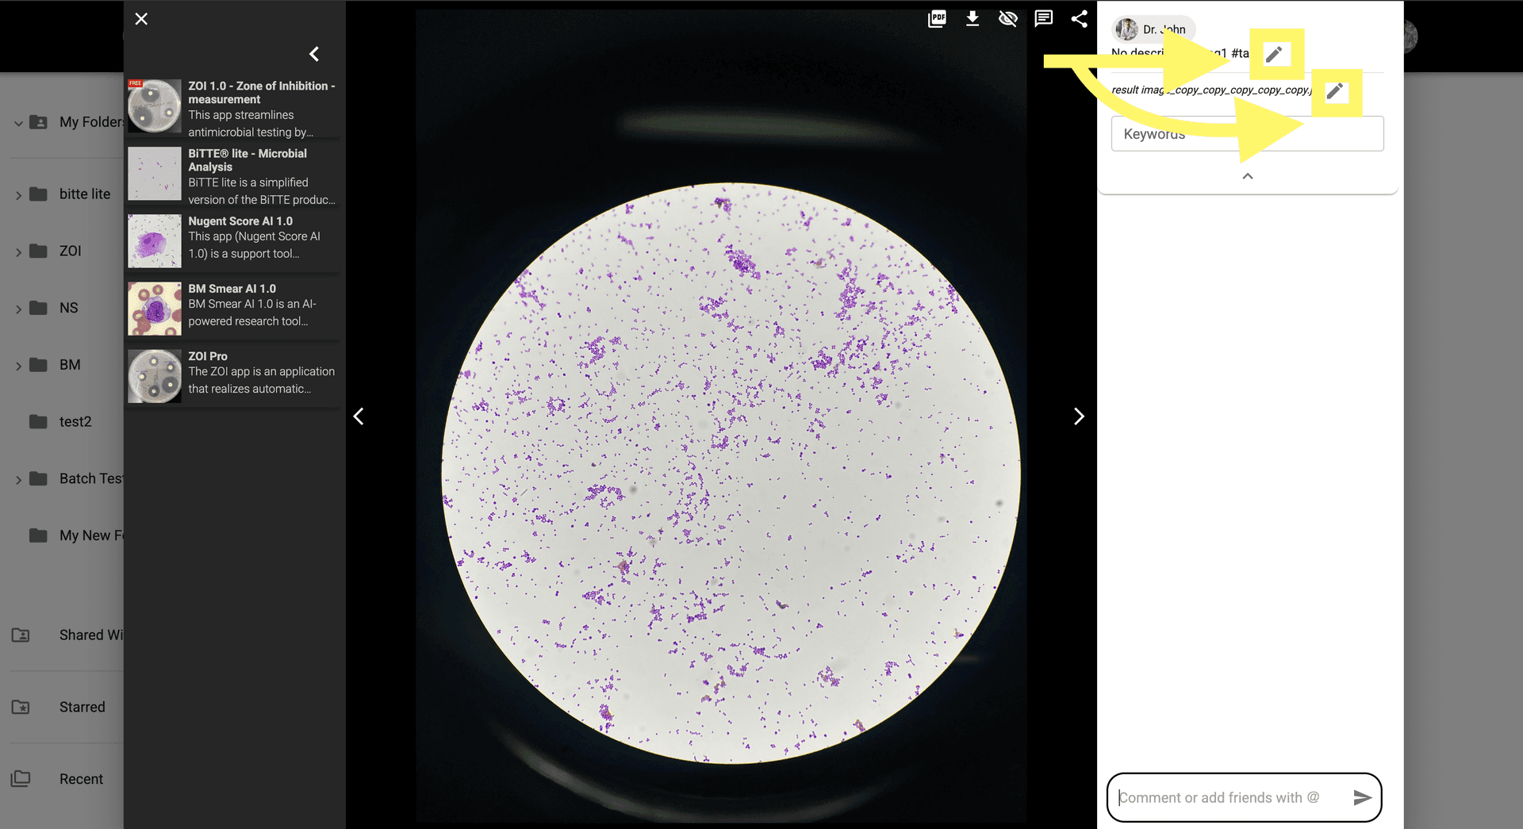
Task: Edit the file name with pencil icon
Action: coord(1335,92)
